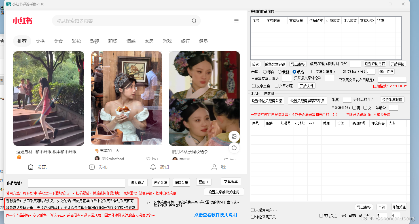Click the image preview icon on the 甄嬛 card
This screenshot has width=419, height=224.
click(234, 136)
